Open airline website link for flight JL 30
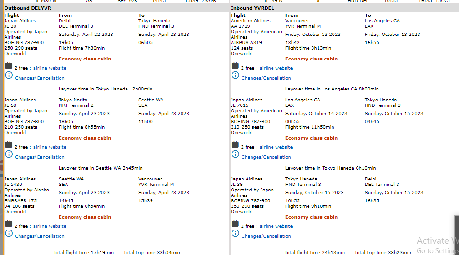 [50, 68]
